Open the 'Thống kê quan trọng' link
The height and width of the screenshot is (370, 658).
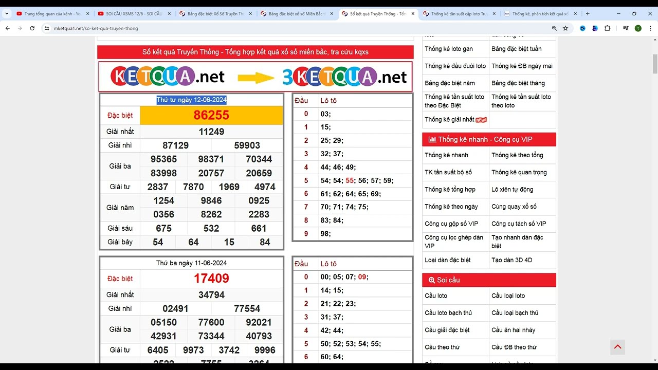coord(519,172)
